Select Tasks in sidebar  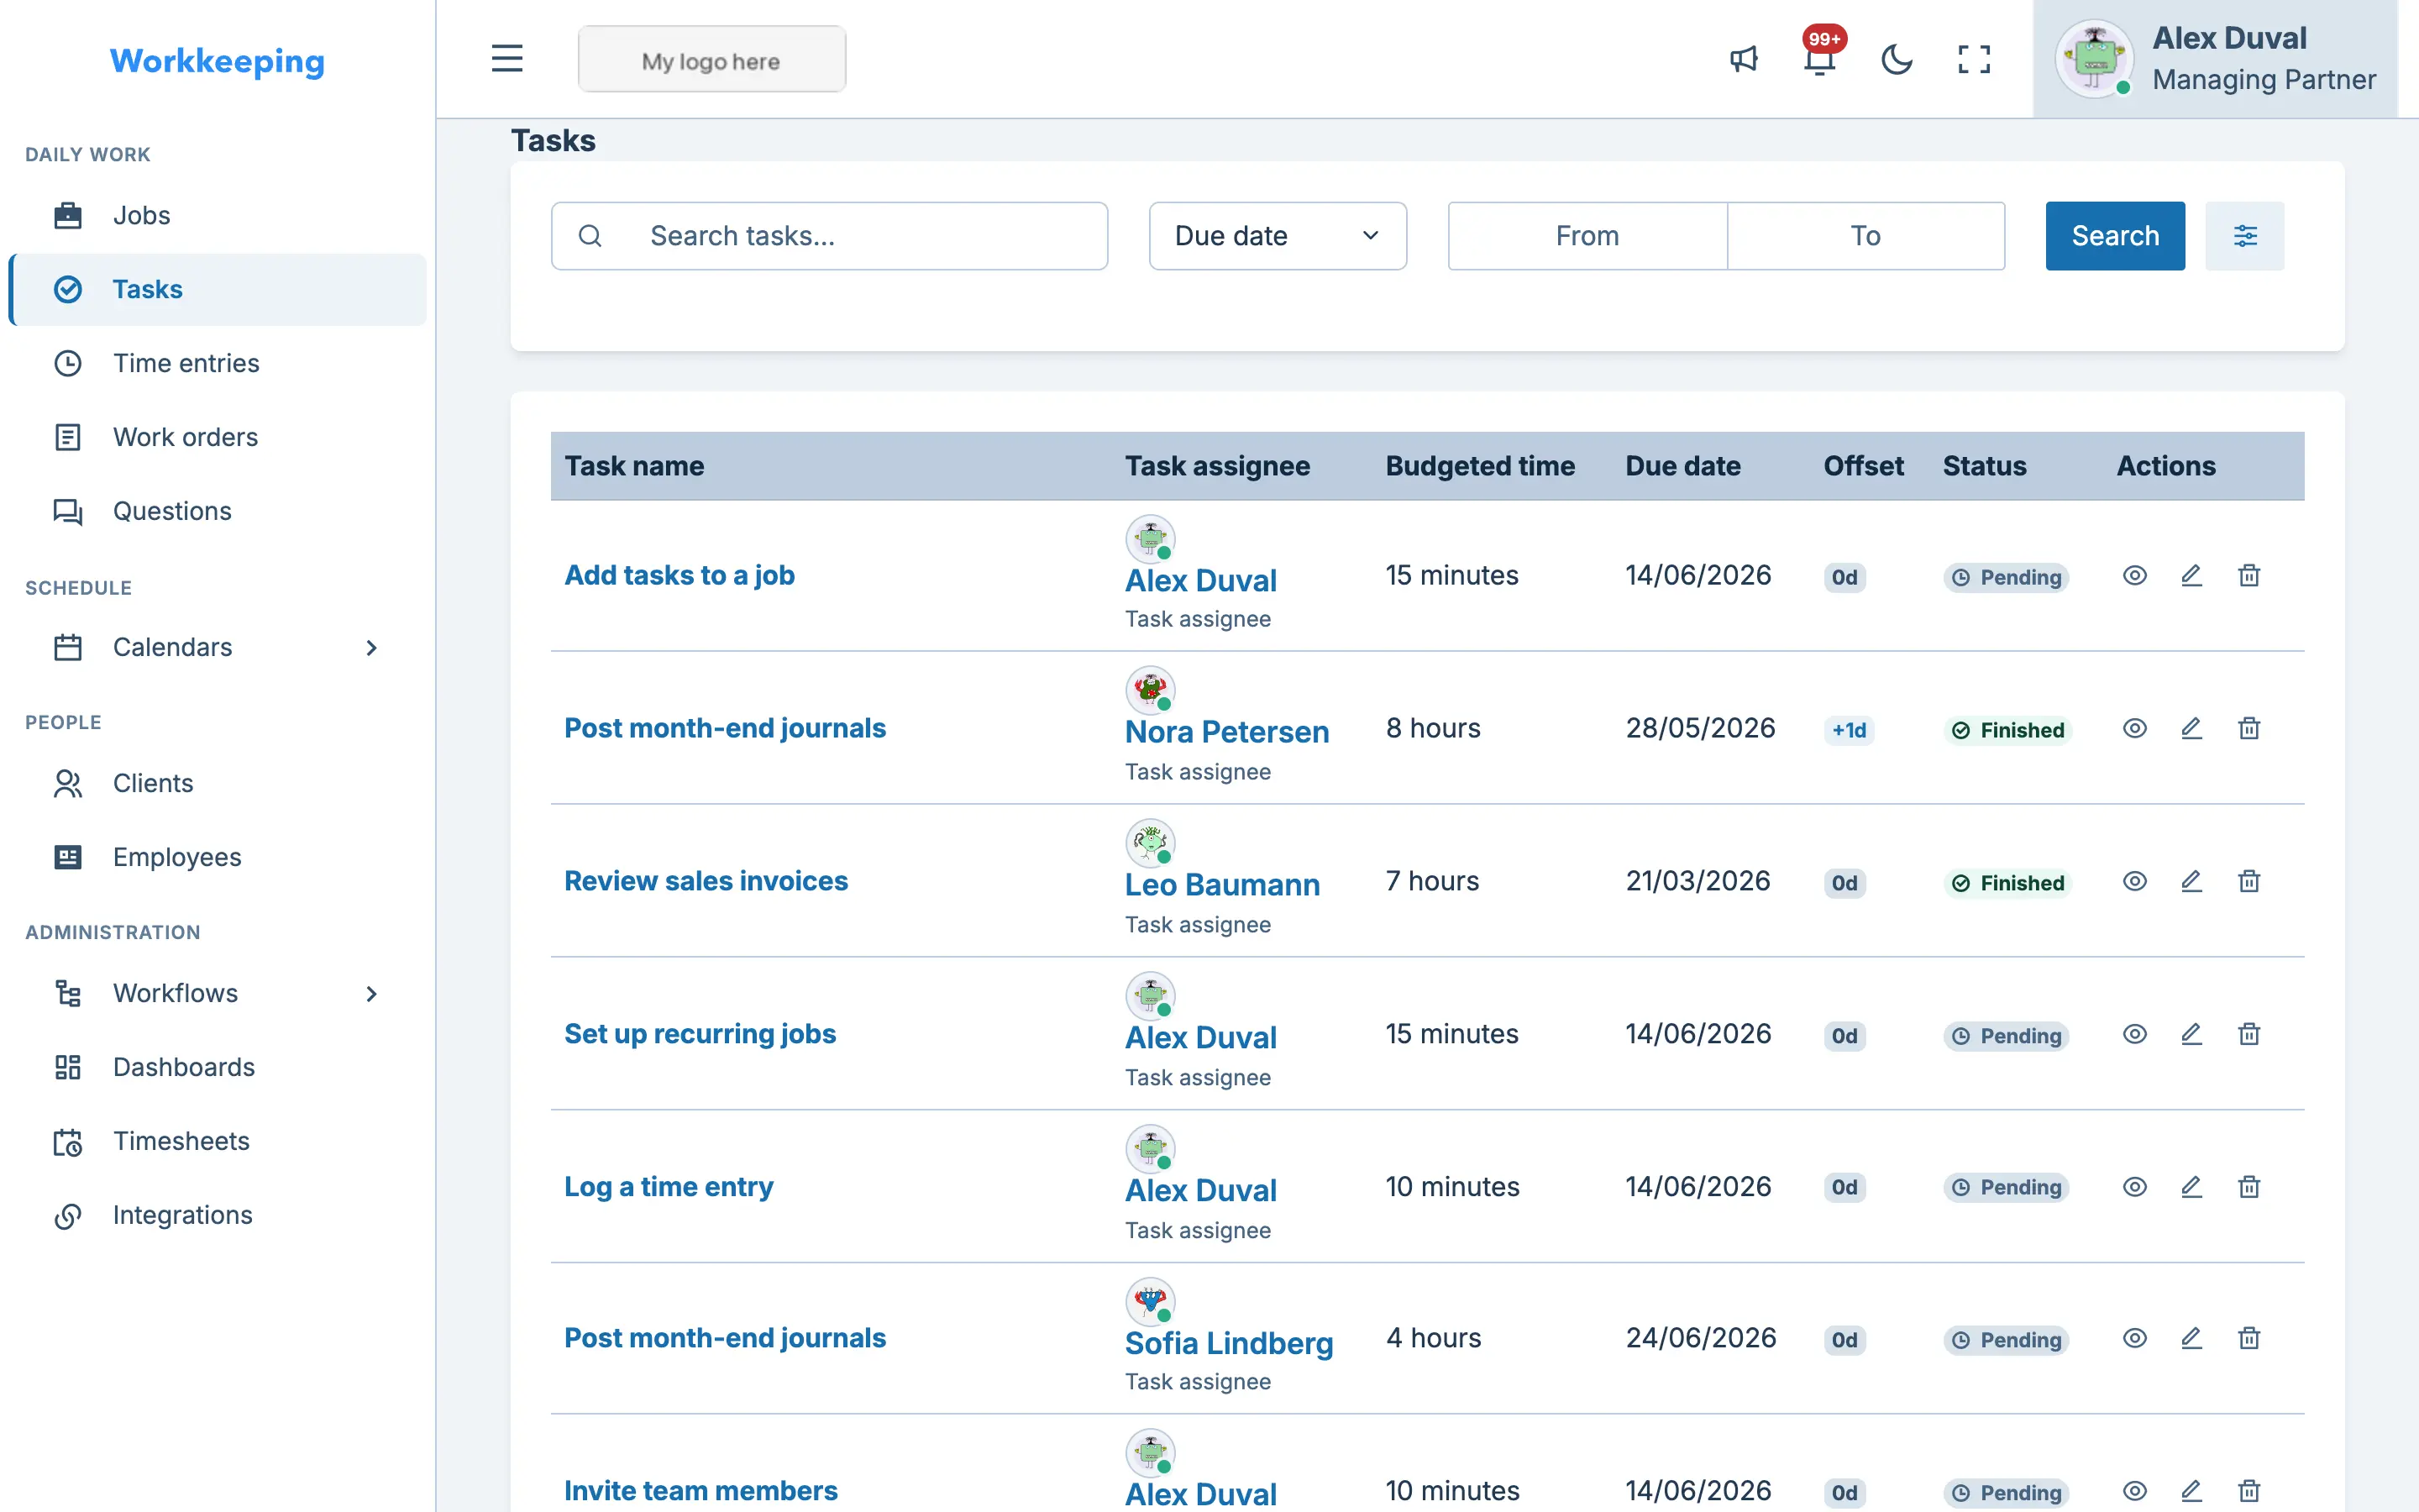coord(217,289)
